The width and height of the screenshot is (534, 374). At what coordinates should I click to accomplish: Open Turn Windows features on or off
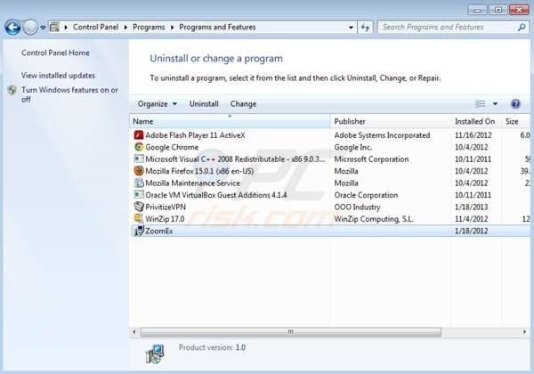coord(69,94)
